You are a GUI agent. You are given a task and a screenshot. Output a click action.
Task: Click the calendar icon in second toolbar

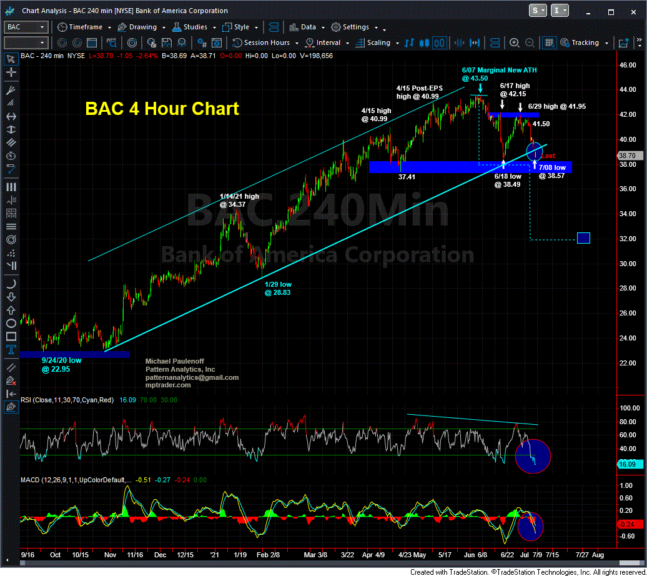point(92,42)
